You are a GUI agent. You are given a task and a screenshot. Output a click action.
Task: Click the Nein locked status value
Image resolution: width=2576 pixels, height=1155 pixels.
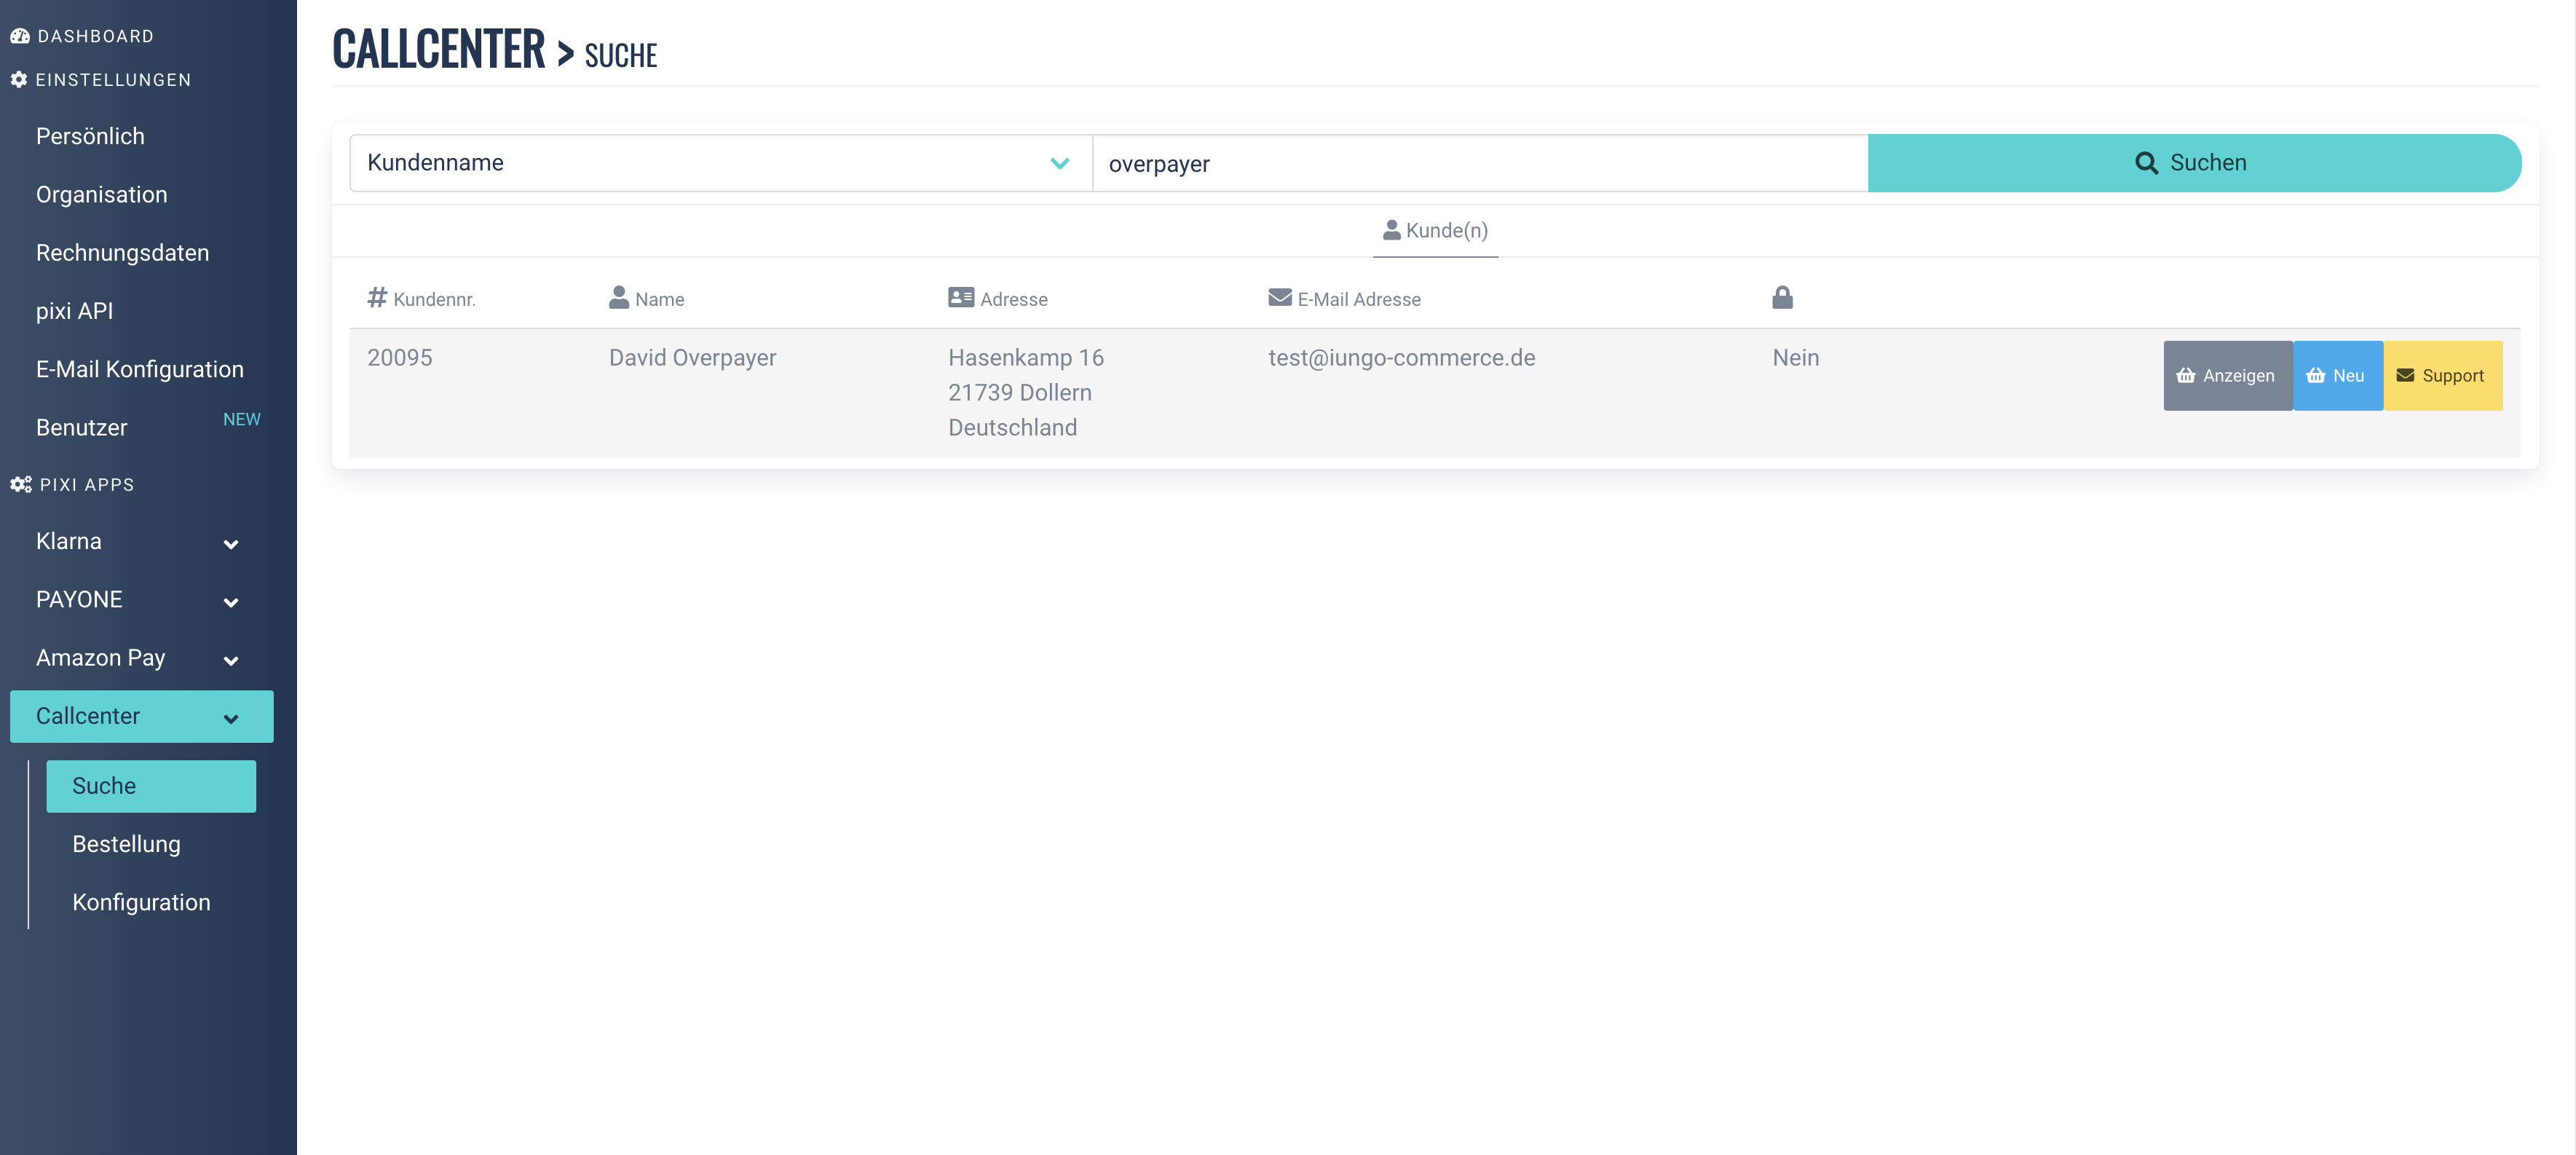coord(1796,358)
